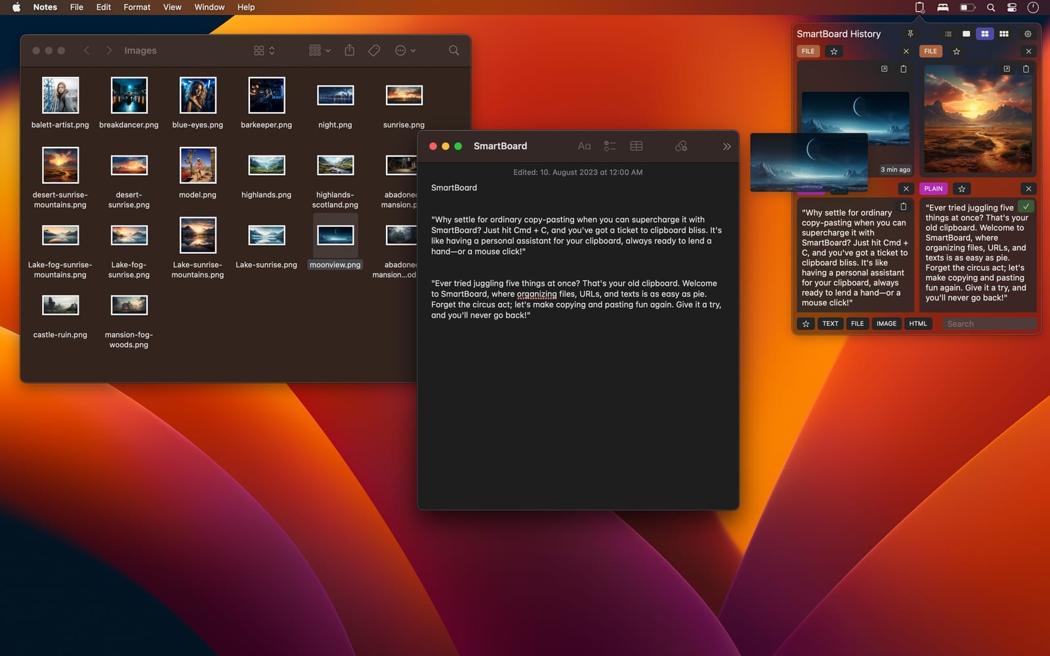
Task: Open Control Center from the menu bar
Action: point(1012,7)
